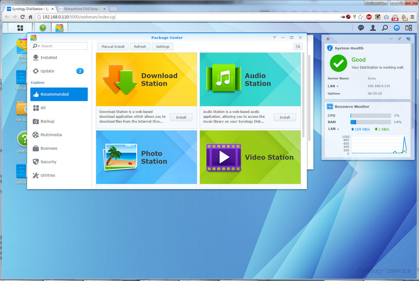Install Download Station
This screenshot has width=419, height=281.
[x=181, y=117]
